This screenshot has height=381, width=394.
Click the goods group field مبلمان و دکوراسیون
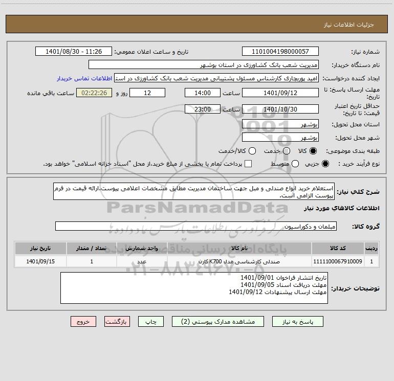coord(196,226)
